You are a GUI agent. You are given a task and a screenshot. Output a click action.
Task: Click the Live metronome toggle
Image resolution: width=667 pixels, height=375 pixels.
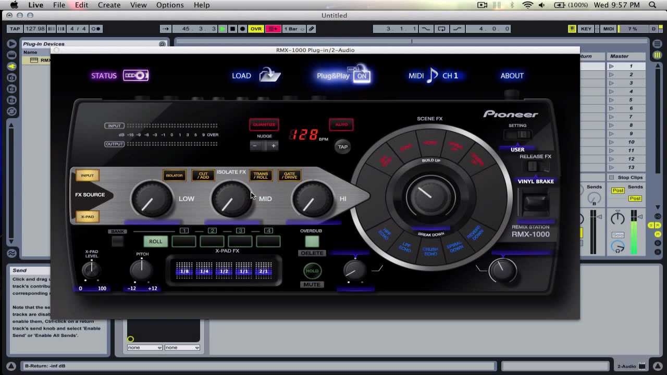click(96, 29)
